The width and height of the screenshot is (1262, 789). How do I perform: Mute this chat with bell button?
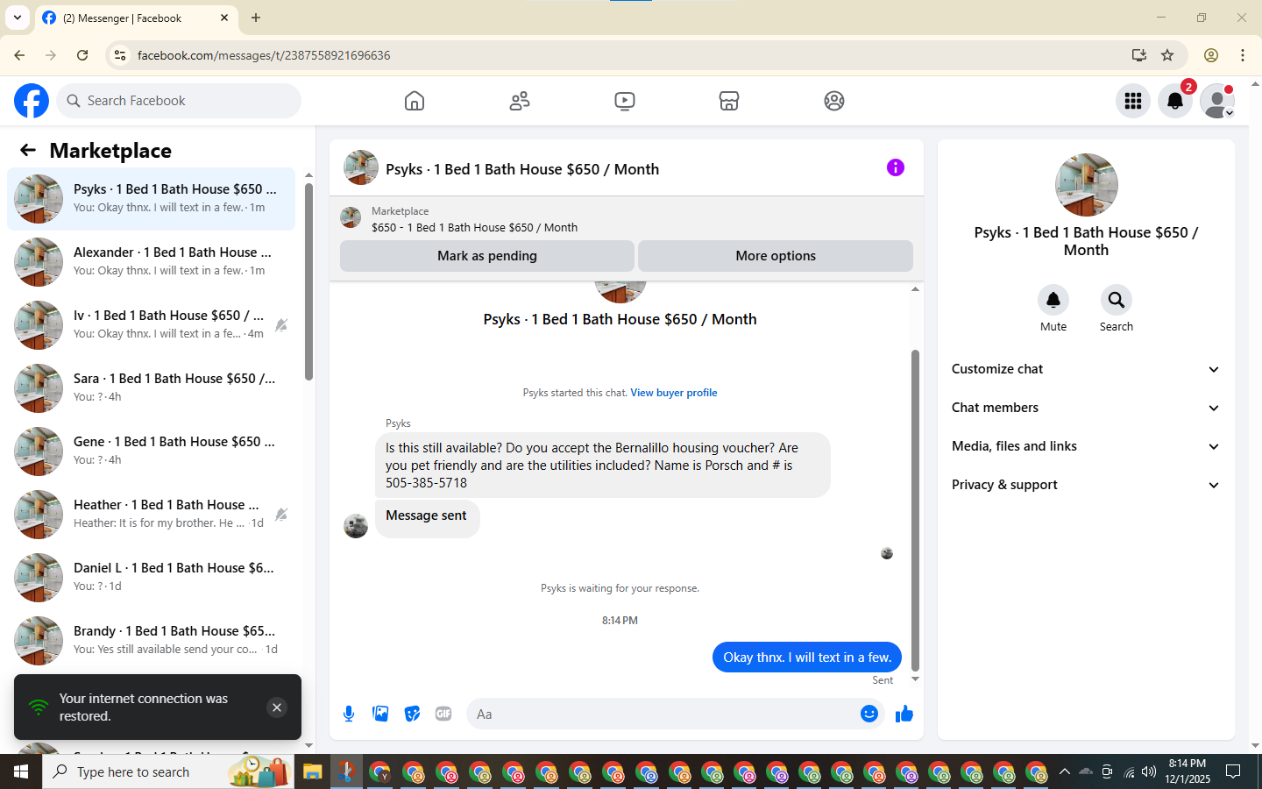point(1053,300)
